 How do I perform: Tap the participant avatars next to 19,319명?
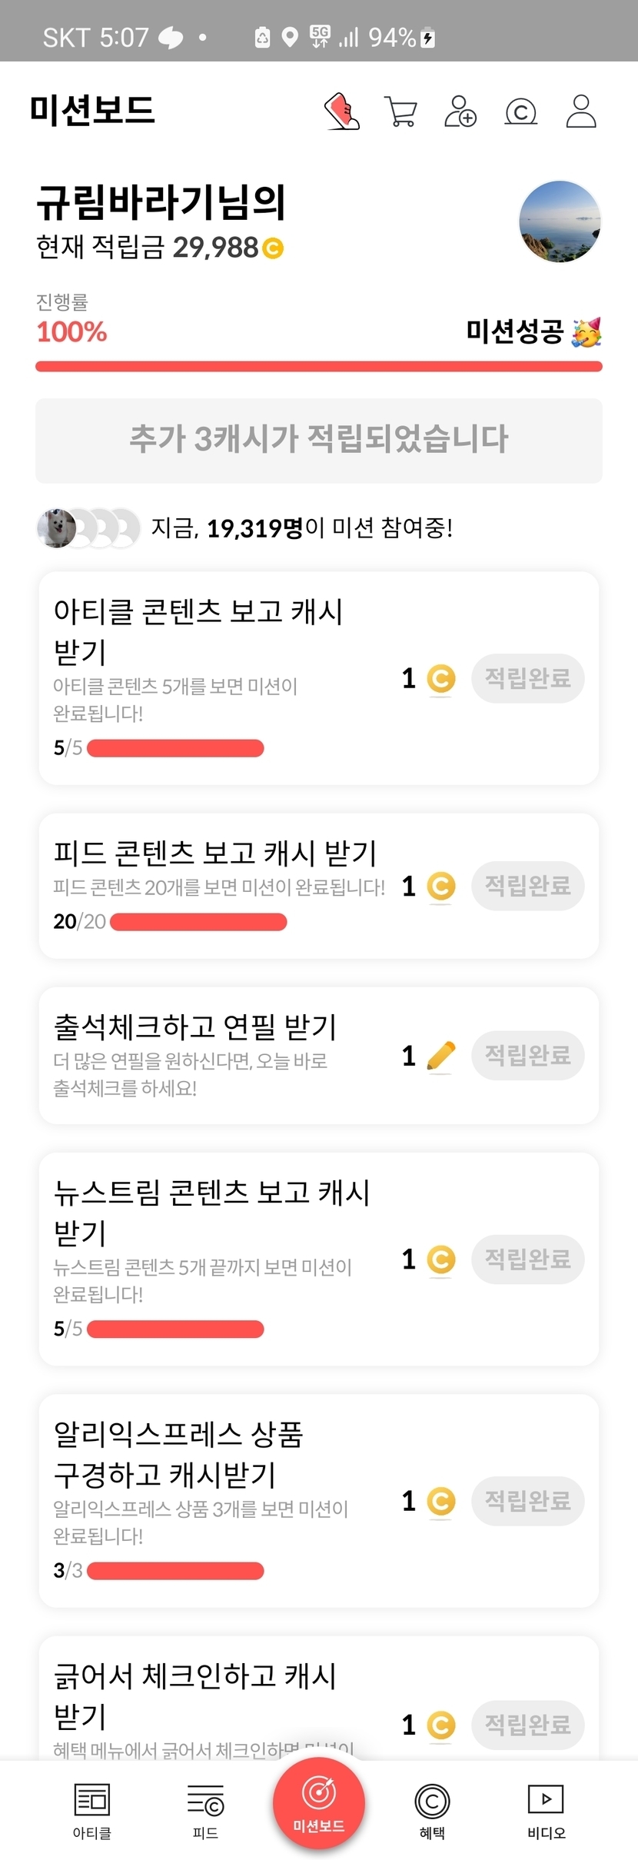point(88,528)
